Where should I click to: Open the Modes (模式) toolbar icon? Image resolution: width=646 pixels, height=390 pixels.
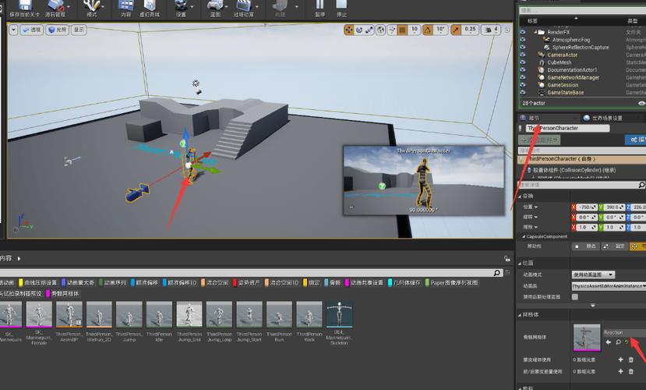[x=91, y=9]
